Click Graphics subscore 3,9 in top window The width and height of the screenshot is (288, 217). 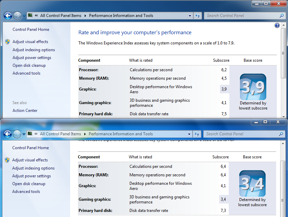pos(224,89)
